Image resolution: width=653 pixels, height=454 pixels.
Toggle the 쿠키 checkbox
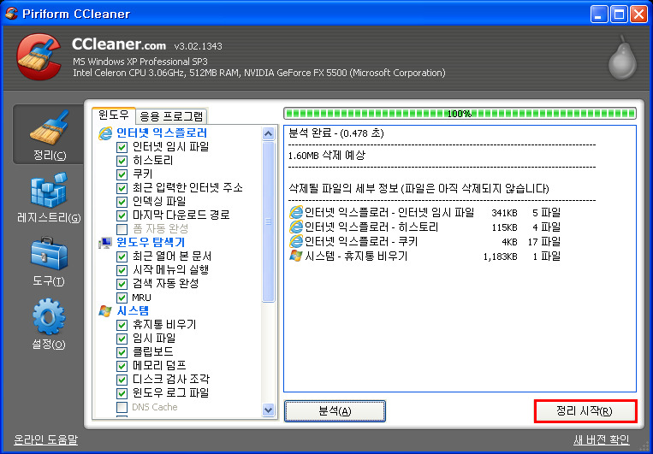pos(122,174)
